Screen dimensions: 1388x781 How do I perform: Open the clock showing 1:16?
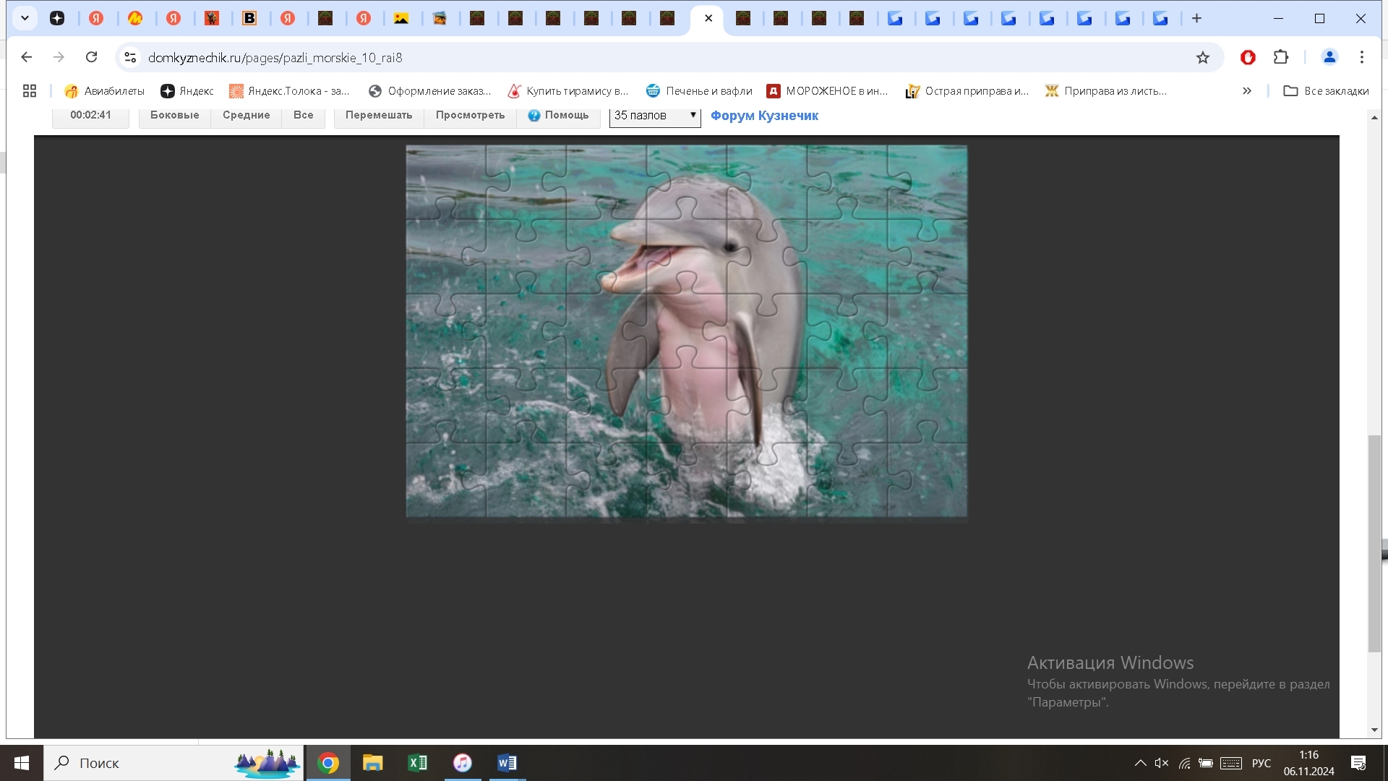click(x=1309, y=763)
